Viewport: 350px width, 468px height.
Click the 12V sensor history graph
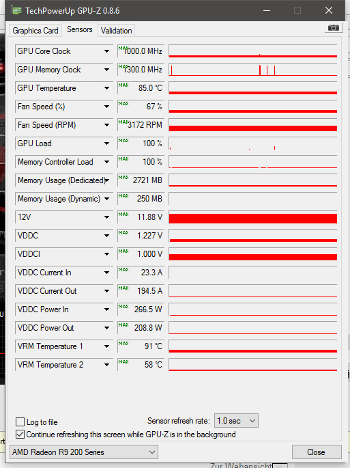click(253, 217)
